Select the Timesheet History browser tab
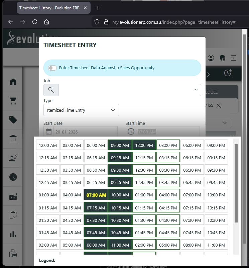Image resolution: width=249 pixels, height=268 pixels. tap(49, 8)
